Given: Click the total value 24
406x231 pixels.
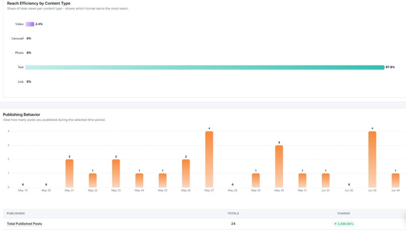Looking at the screenshot, I should click(x=233, y=224).
